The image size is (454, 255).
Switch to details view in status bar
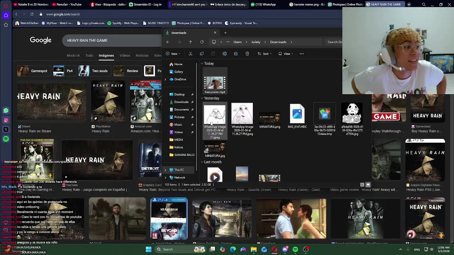pos(362,185)
